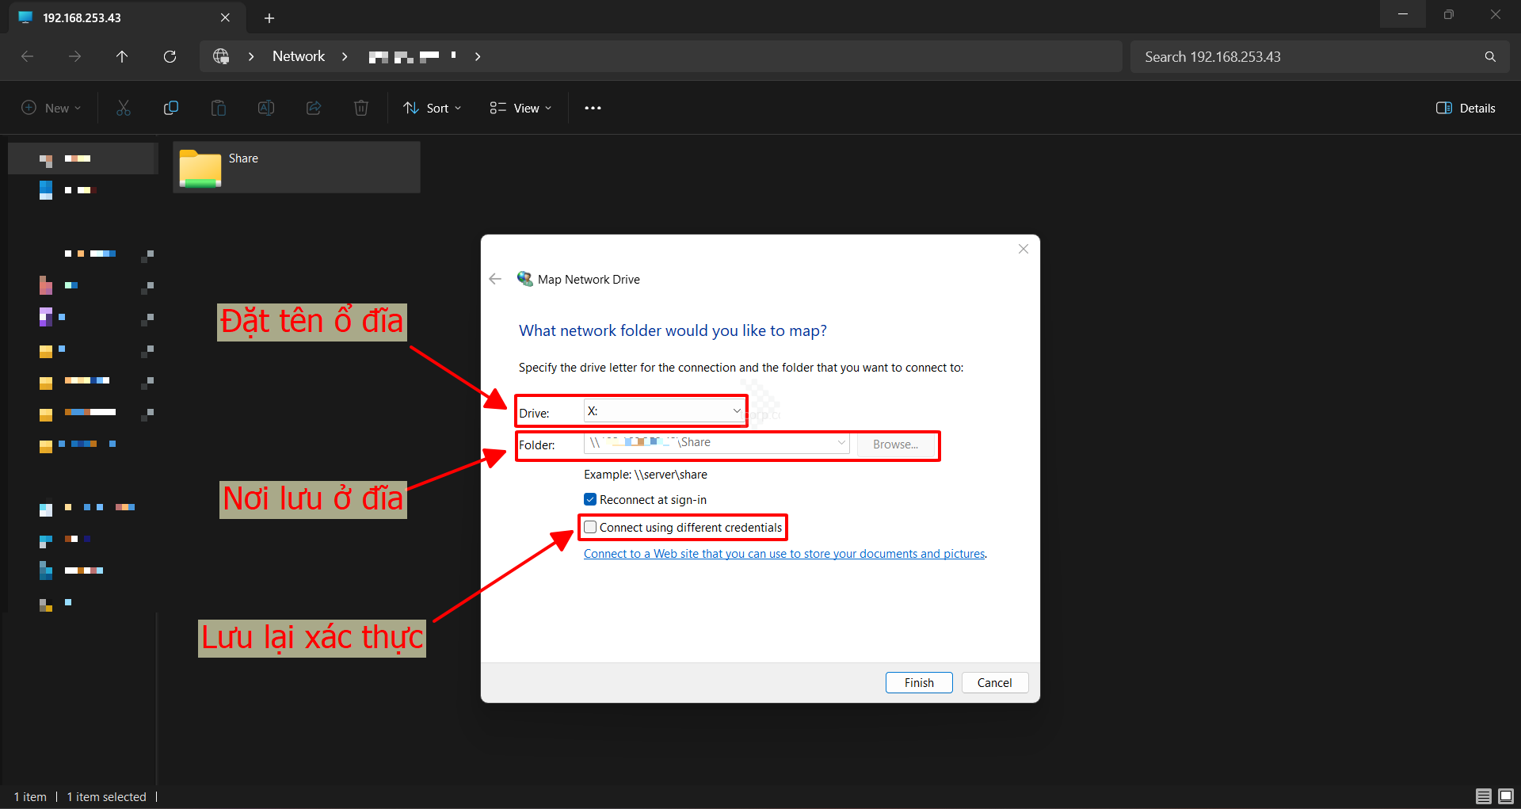
Task: Select the Share folder item
Action: (296, 167)
